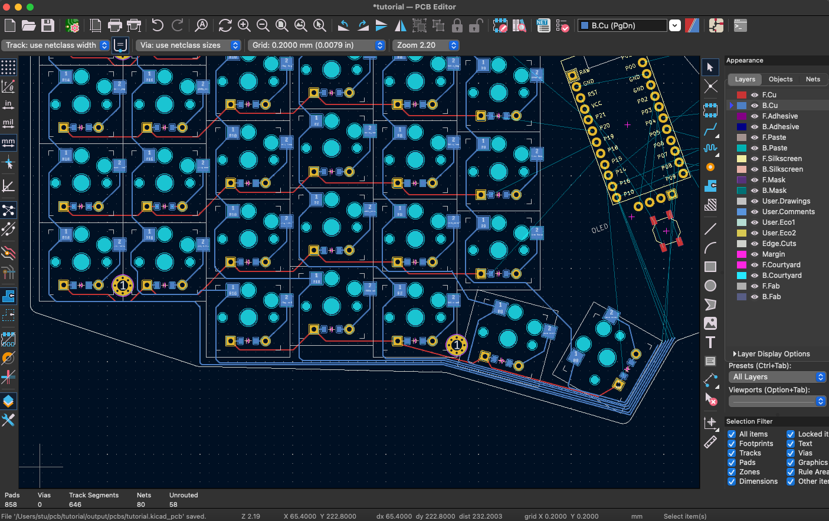Open the Nets tab in Appearance
This screenshot has height=521, width=829.
click(x=812, y=79)
